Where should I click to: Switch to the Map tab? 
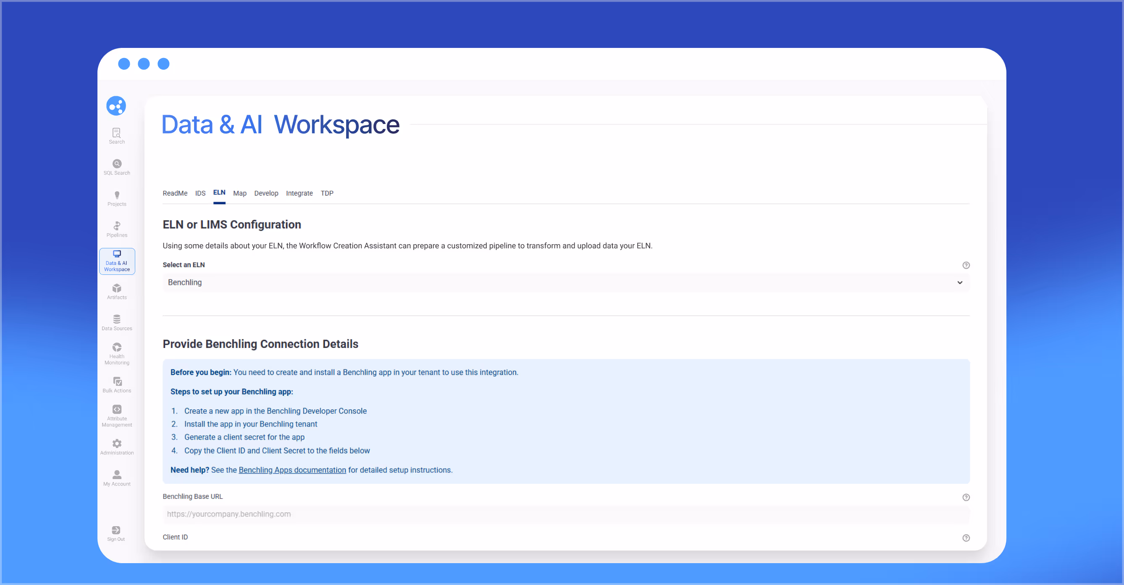(239, 193)
